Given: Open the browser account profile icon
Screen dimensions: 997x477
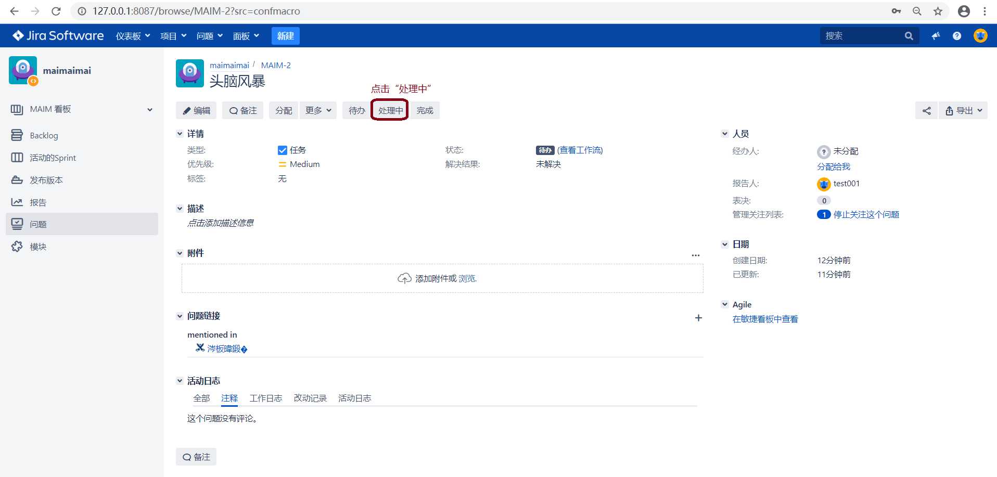Looking at the screenshot, I should 964,11.
